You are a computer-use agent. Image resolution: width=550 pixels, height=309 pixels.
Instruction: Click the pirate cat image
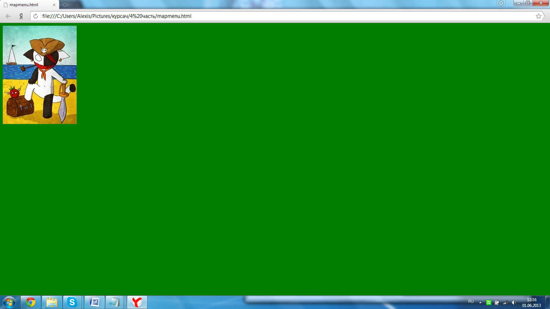tap(40, 75)
